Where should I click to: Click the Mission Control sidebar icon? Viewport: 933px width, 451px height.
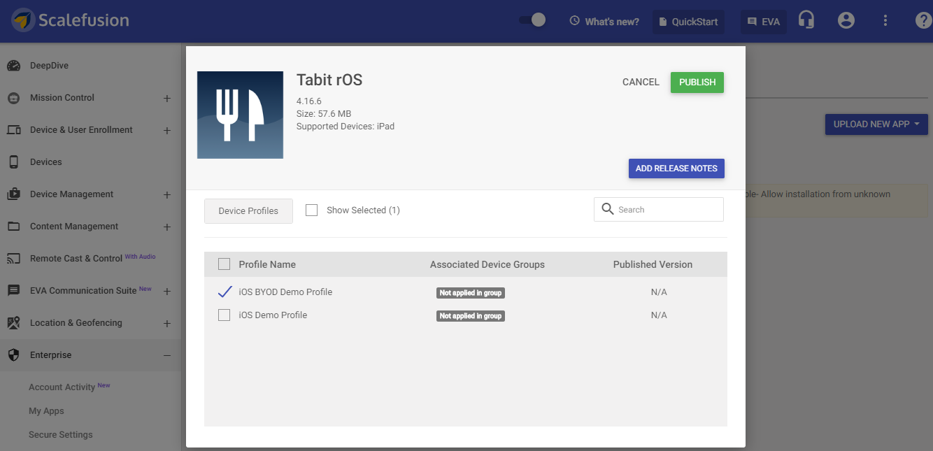(x=14, y=98)
